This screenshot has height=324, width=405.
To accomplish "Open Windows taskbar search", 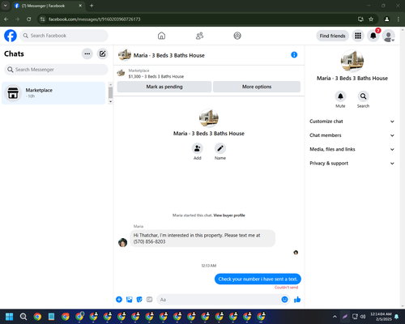I will (x=23, y=317).
